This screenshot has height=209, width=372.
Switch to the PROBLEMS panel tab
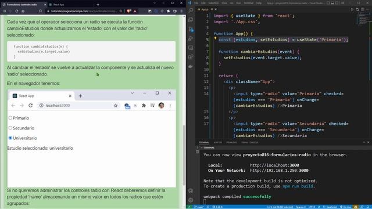click(x=231, y=142)
